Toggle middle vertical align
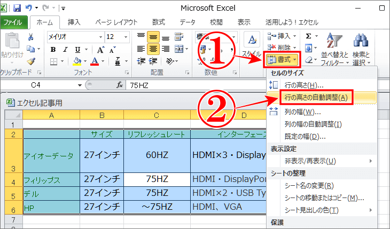The height and width of the screenshot is (229, 390). tap(153, 37)
